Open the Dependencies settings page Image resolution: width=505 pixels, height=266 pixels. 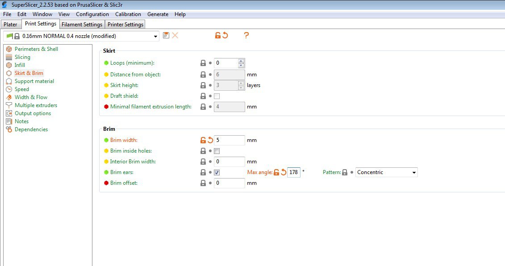click(x=31, y=129)
